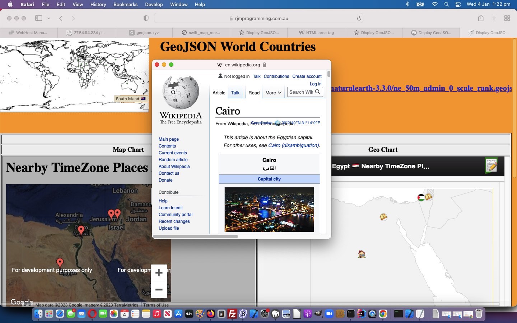The height and width of the screenshot is (323, 517).
Task: Expand the More dropdown on Wikipedia
Action: pyautogui.click(x=273, y=93)
